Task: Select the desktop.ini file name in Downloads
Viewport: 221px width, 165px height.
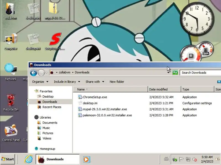Action: pyautogui.click(x=90, y=103)
